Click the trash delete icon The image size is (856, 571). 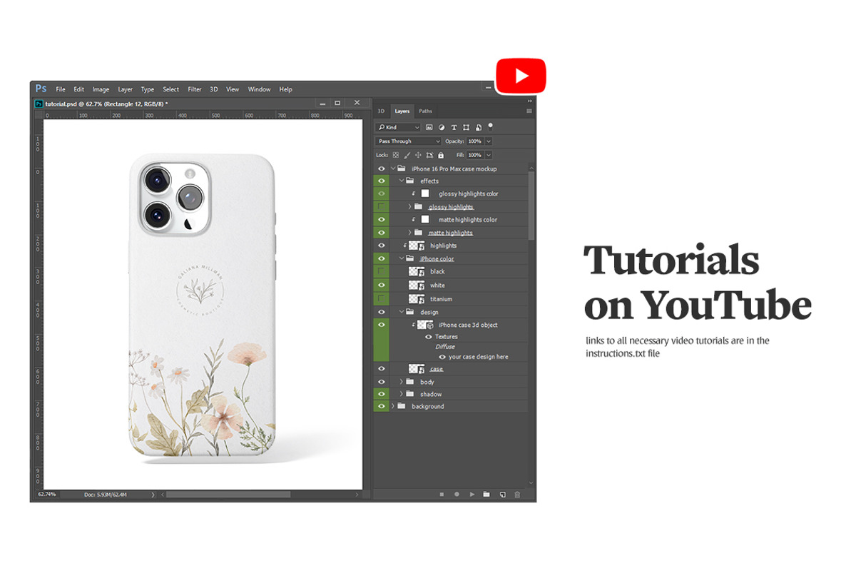coord(517,494)
